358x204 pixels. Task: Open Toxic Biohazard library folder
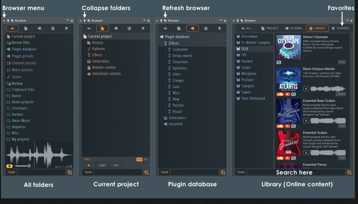(251, 98)
